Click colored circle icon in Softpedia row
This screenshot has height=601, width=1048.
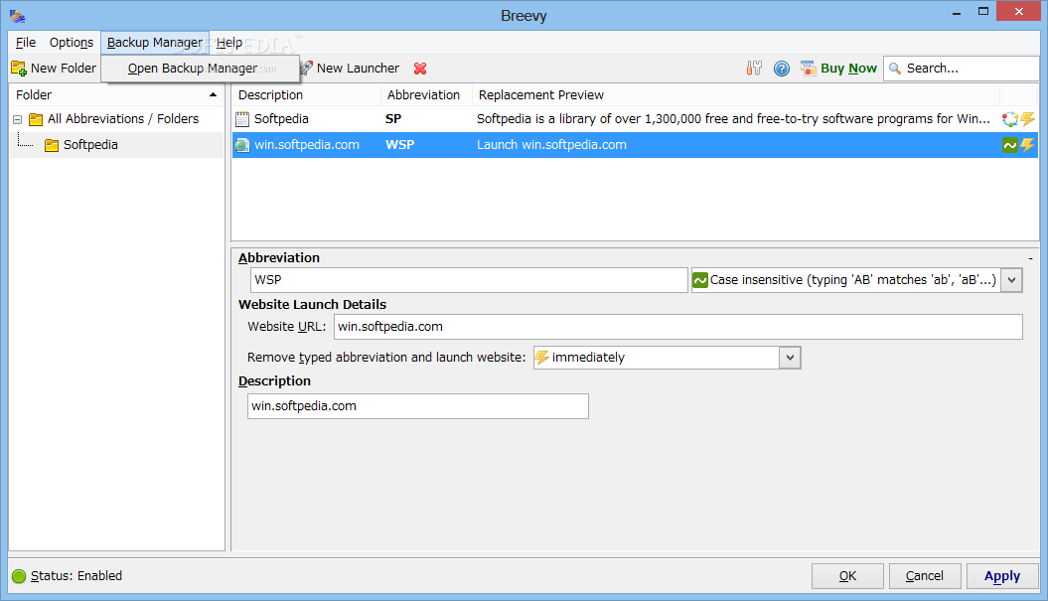(1009, 119)
